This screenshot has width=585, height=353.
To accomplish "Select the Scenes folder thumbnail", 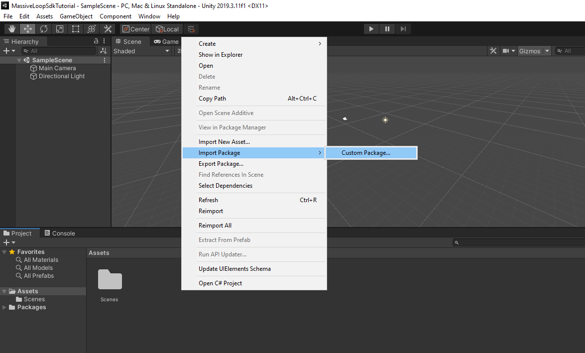I will pyautogui.click(x=110, y=279).
